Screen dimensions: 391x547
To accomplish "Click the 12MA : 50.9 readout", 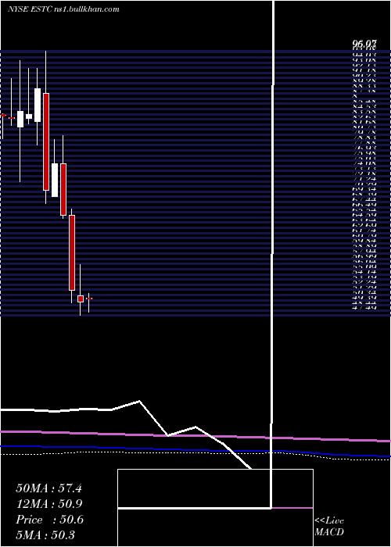I will 48,504.
